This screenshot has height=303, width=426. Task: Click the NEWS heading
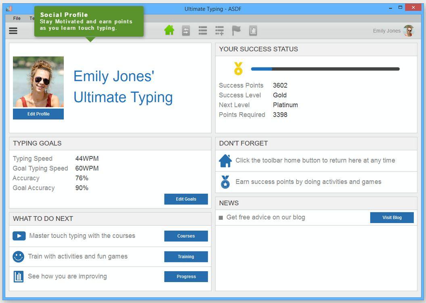pyautogui.click(x=229, y=203)
